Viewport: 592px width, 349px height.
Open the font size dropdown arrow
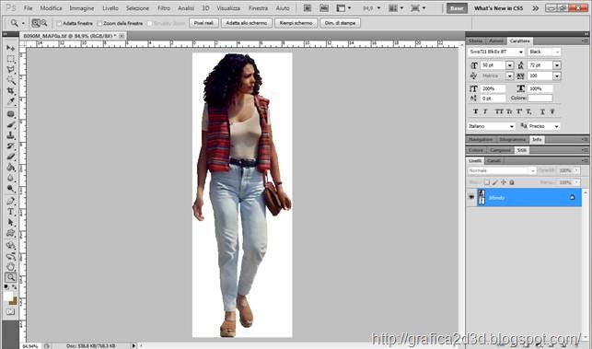(510, 65)
